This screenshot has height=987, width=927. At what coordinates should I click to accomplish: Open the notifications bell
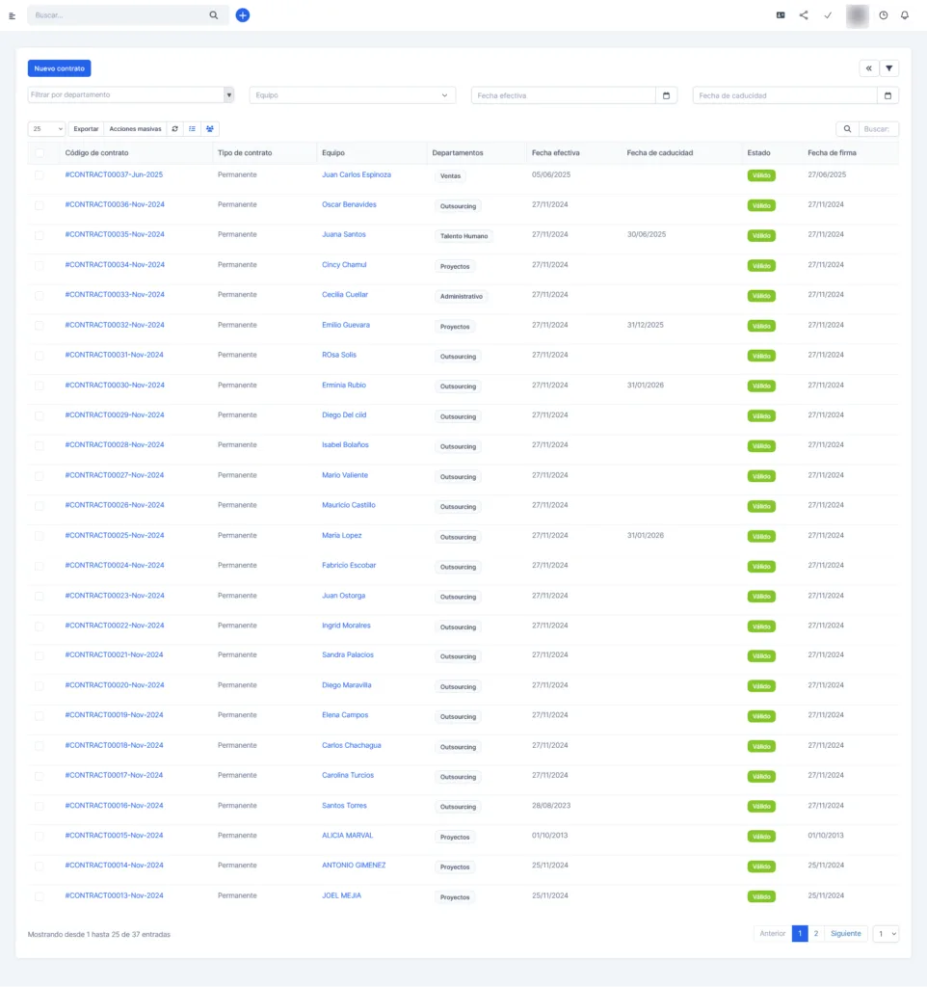(x=904, y=15)
